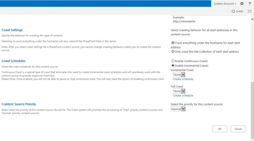Image resolution: width=254 pixels, height=141 pixels.
Task: Open the Full Crawl schedule dropdown
Action: point(179,91)
